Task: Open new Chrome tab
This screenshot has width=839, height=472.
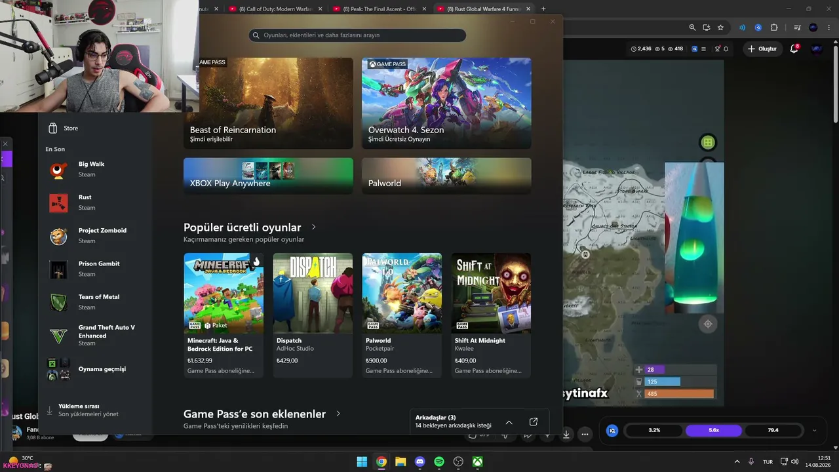Action: click(x=543, y=9)
